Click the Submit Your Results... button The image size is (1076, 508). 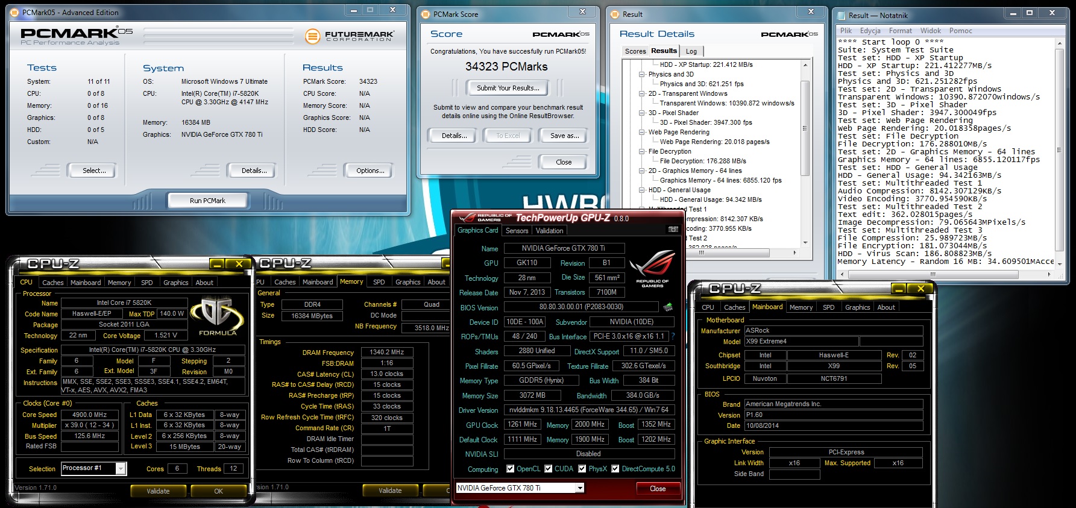pyautogui.click(x=508, y=88)
